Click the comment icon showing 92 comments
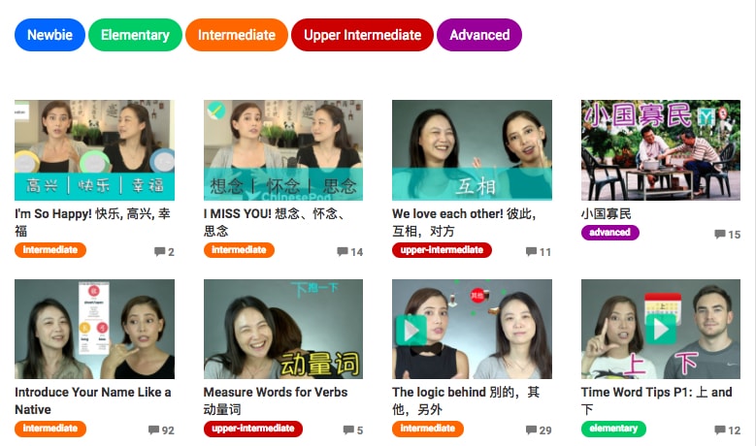 click(153, 430)
